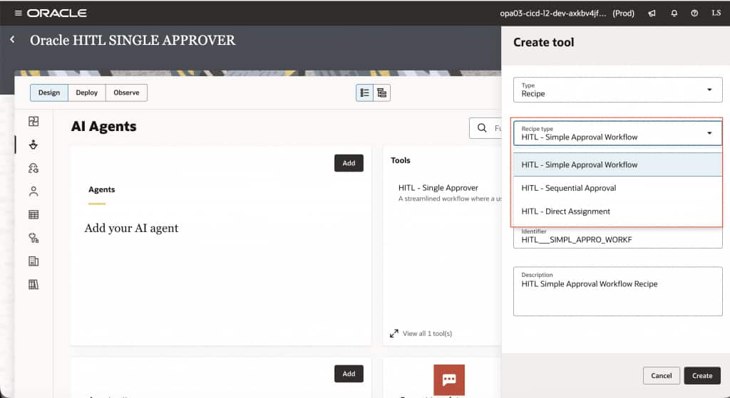Click the Oracle logo

click(x=57, y=13)
